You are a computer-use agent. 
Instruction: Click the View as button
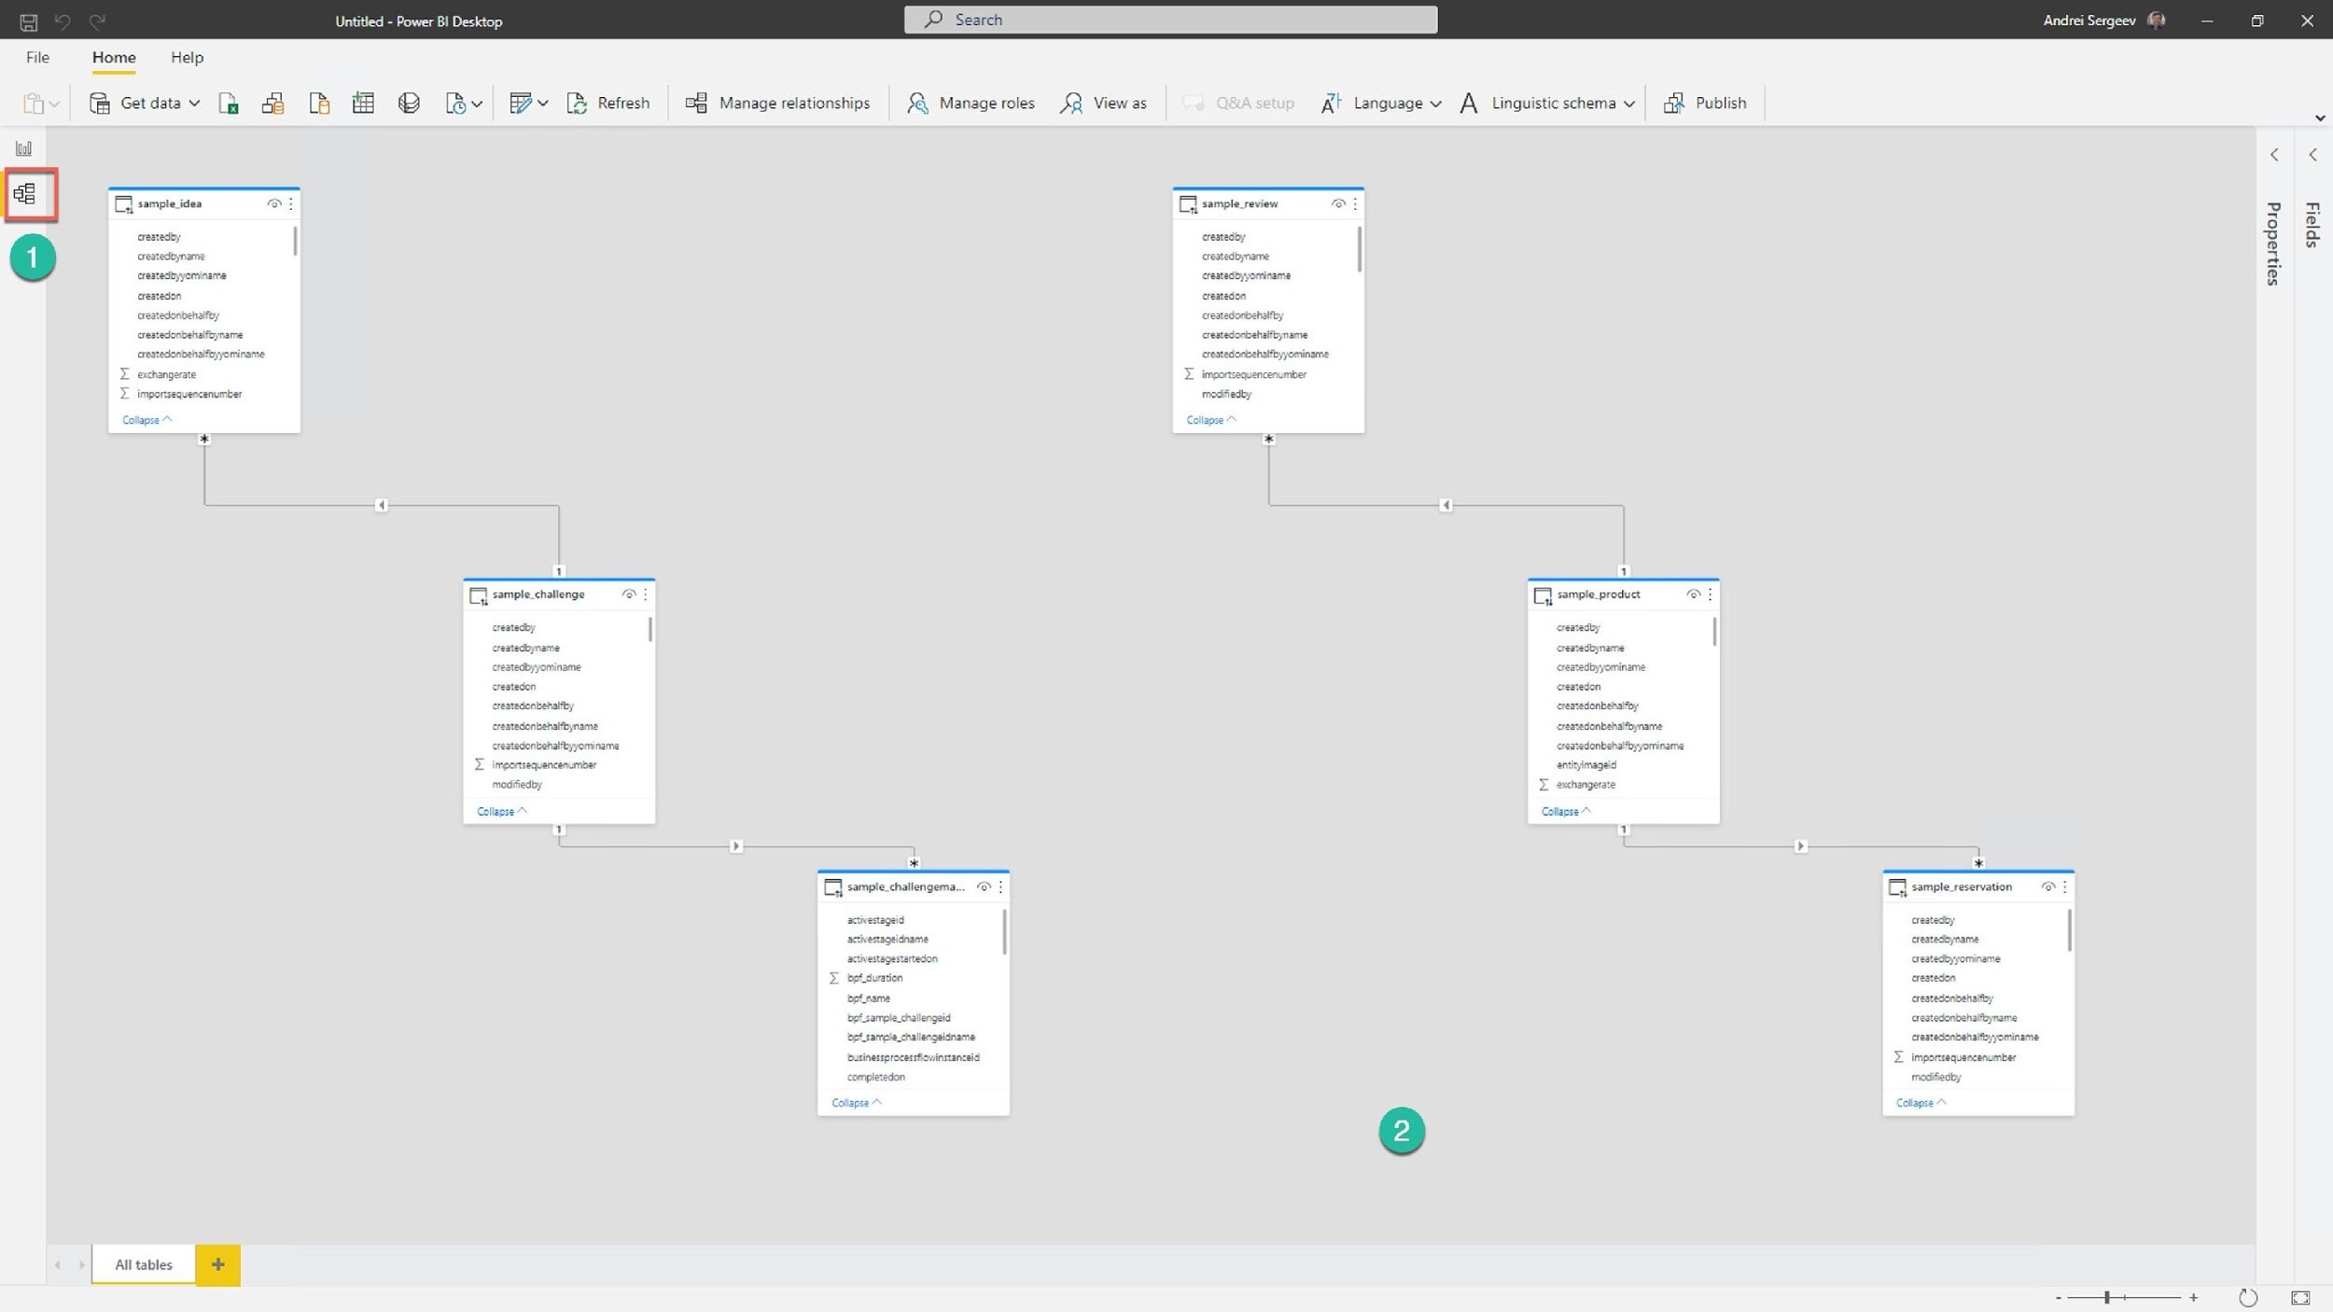(1103, 103)
